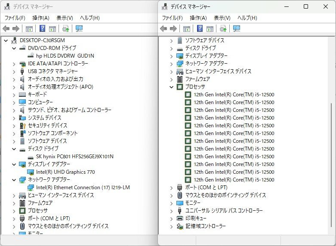Click the セキュリティ デバイス key icon
Screen dimensions: 336x246
coord(22,126)
